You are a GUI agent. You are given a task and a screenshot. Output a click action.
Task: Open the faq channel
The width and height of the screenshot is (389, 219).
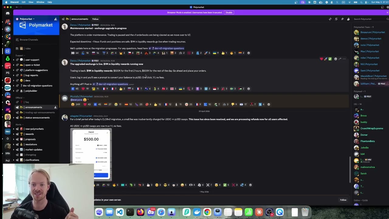[27, 102]
